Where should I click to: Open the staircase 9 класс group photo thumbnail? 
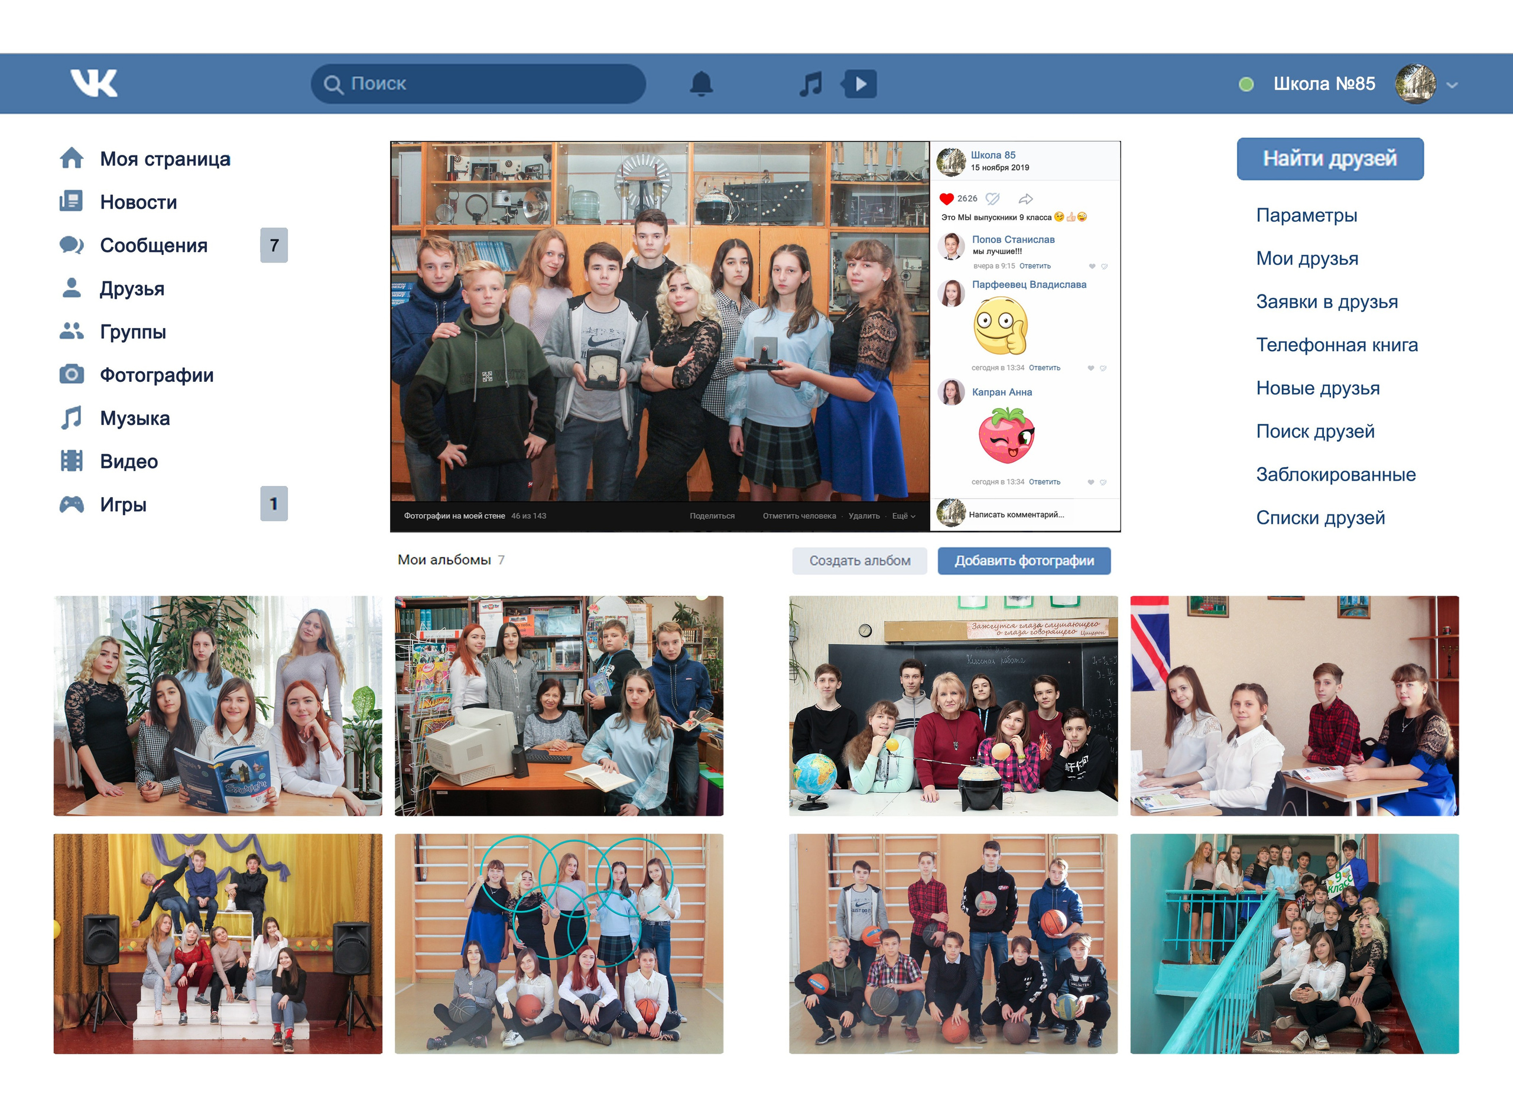(x=1294, y=943)
